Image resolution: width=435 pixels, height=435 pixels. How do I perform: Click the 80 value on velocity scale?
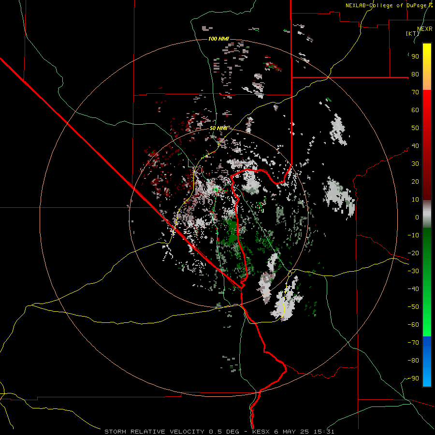tap(415, 74)
